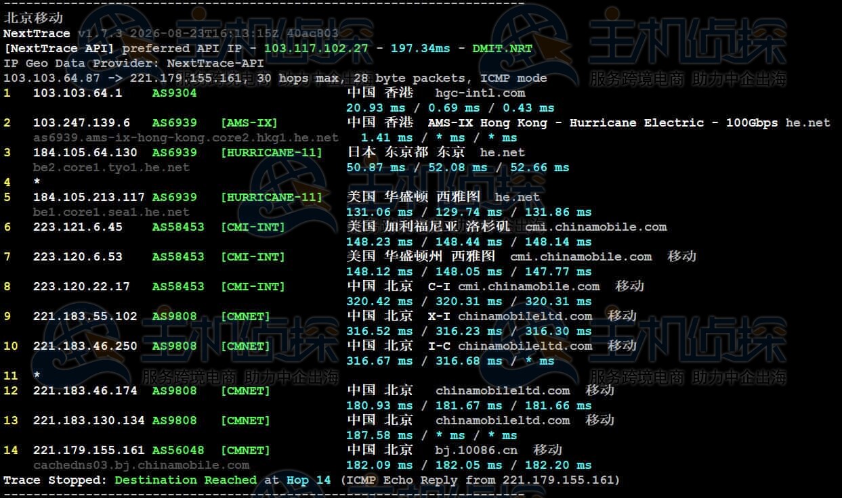Click the AS9304 label on hop 1

pos(174,93)
